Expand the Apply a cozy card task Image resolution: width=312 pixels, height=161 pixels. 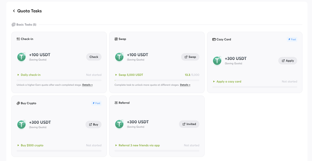(x=227, y=82)
